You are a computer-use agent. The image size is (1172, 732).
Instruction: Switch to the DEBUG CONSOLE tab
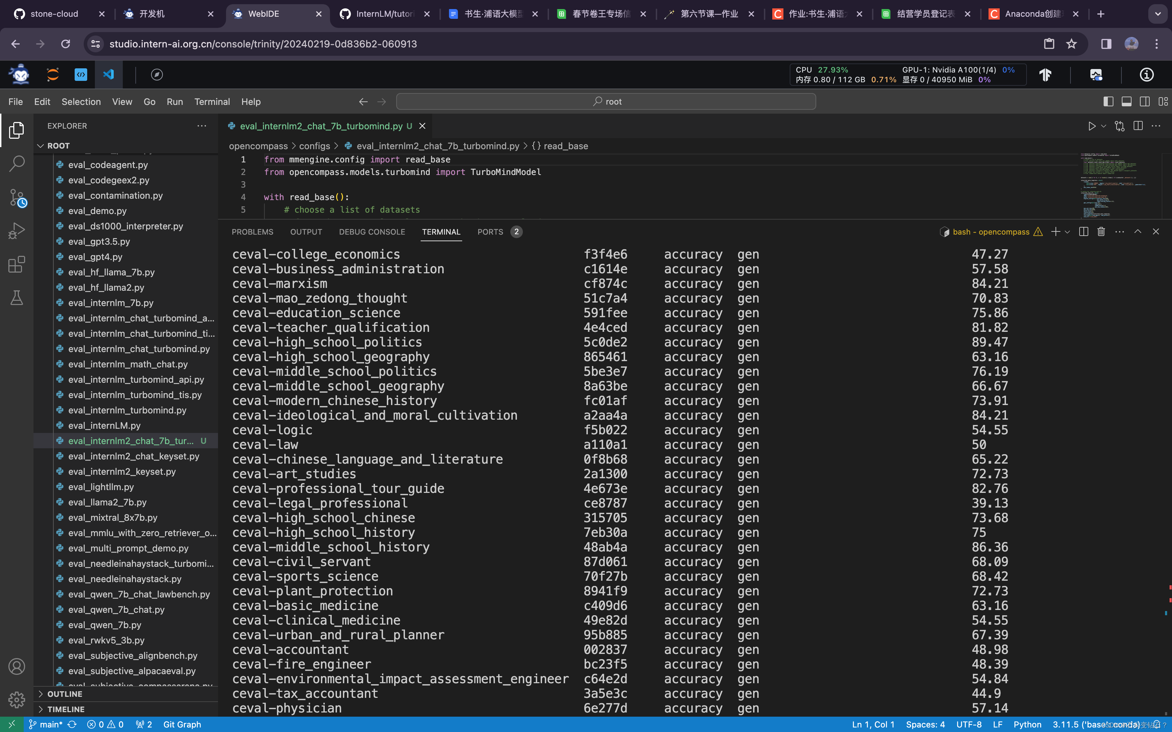[x=372, y=232]
